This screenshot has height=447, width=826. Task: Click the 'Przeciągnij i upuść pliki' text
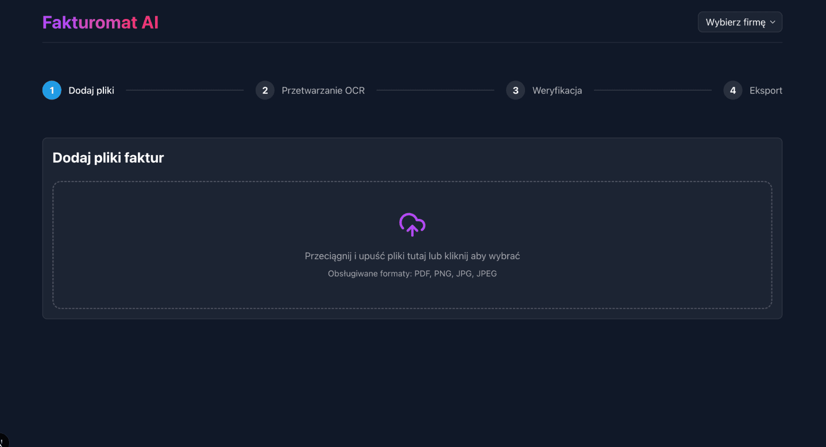(412, 256)
